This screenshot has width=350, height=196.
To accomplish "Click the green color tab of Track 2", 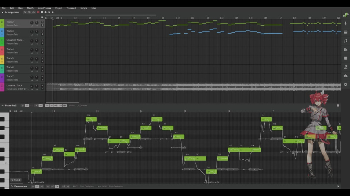I will pos(2,24).
